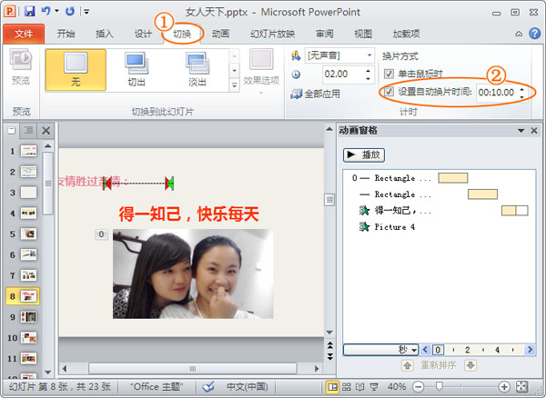Open the 文件 menu tab
Screen dimensions: 546x398
point(24,34)
